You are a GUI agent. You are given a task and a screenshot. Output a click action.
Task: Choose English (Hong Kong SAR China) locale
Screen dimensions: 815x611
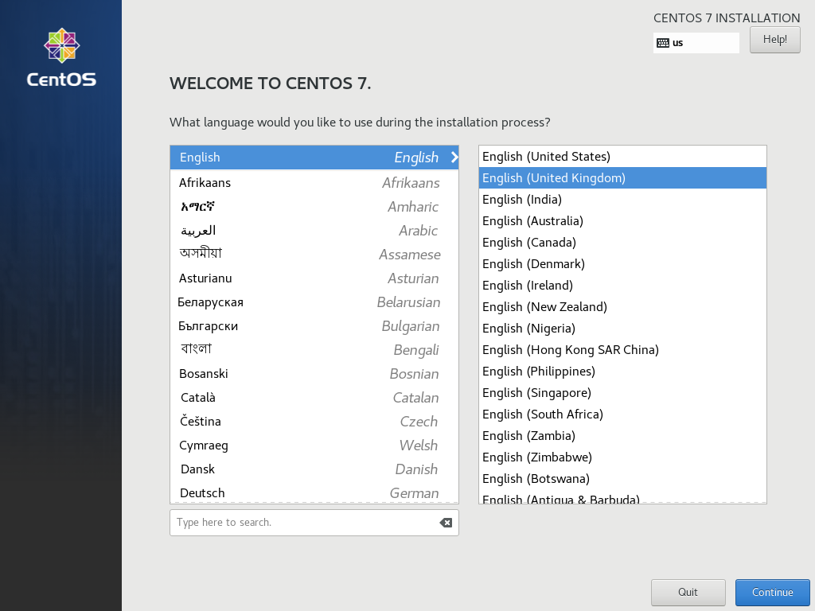pos(622,350)
